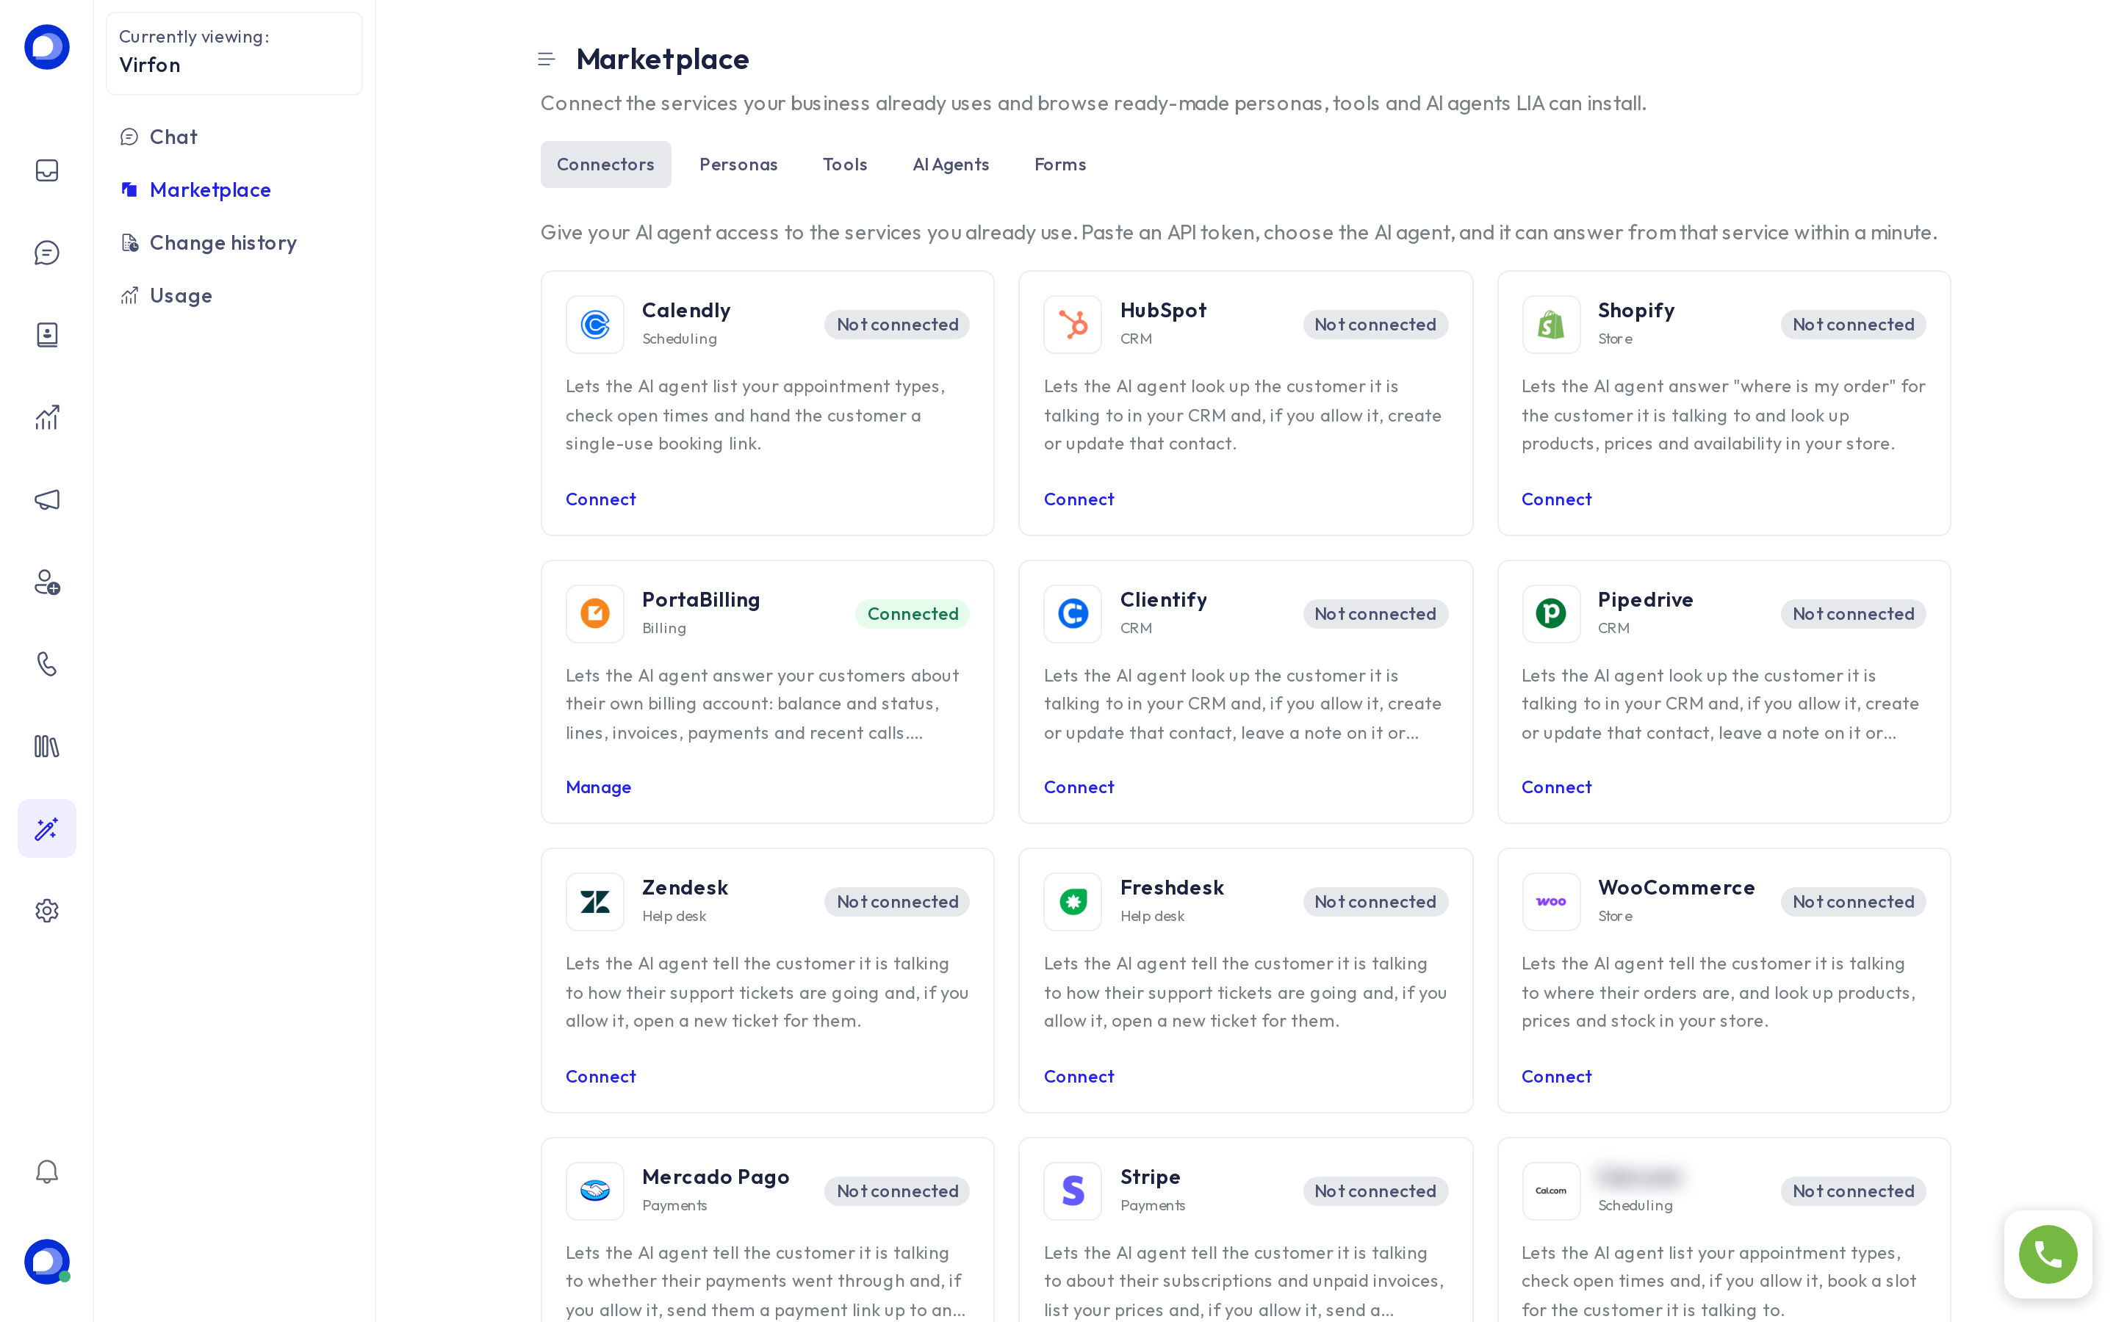Viewport: 2116px width, 1322px height.
Task: Click the app logo at top left
Action: tap(46, 47)
